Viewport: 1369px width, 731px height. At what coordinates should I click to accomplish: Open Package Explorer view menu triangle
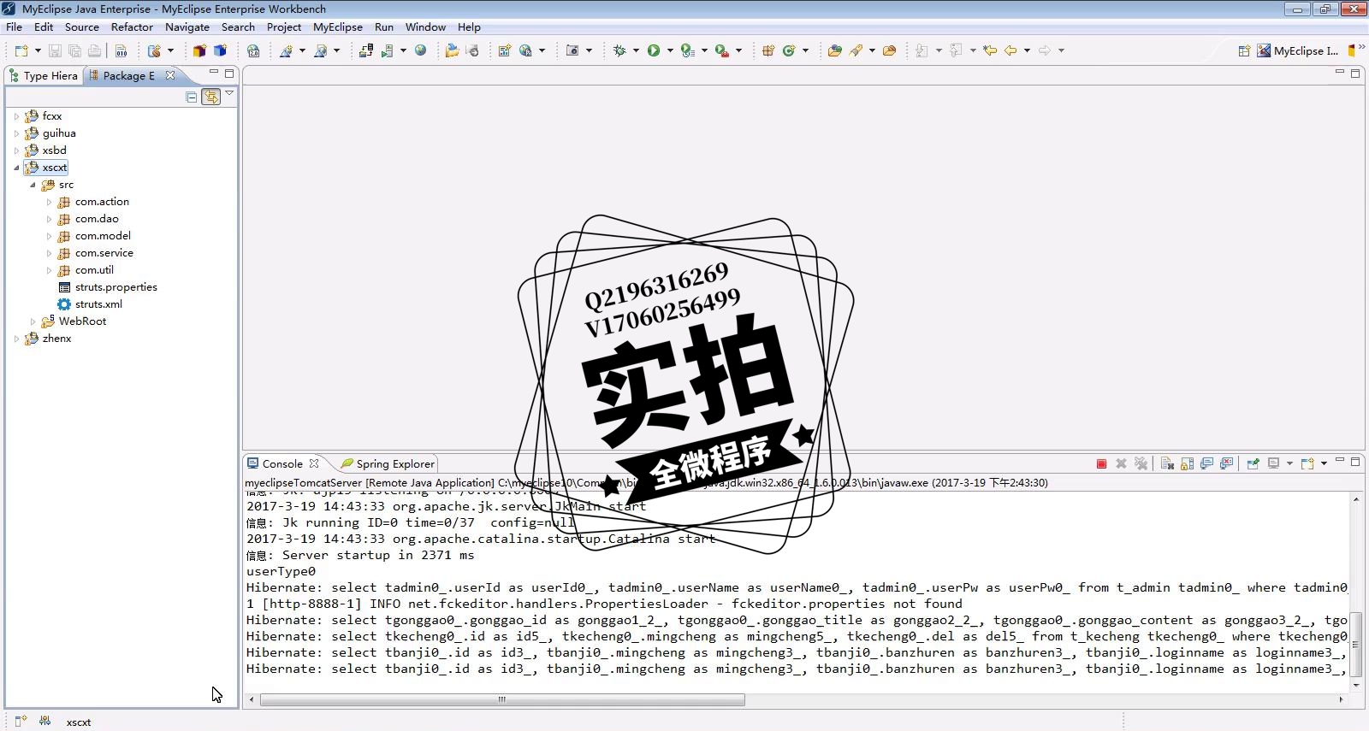(x=229, y=93)
